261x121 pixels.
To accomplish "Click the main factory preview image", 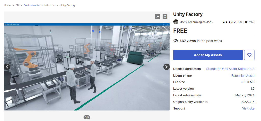I will (87, 67).
